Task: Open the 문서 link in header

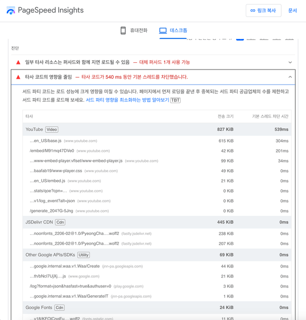Action: 292,11
